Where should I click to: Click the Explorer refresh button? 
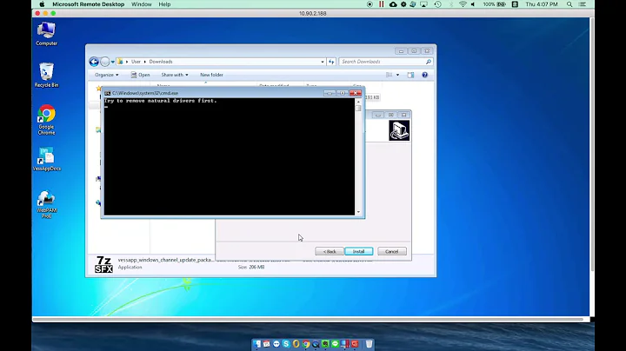[331, 62]
